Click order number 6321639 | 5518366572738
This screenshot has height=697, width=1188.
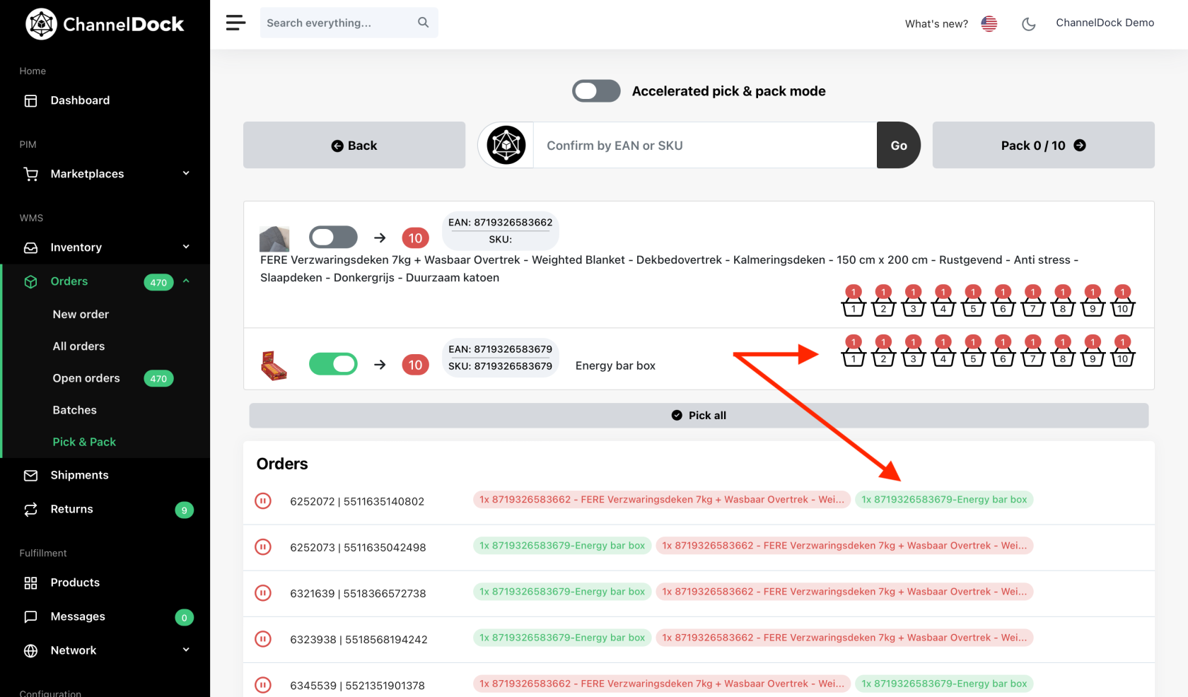358,594
